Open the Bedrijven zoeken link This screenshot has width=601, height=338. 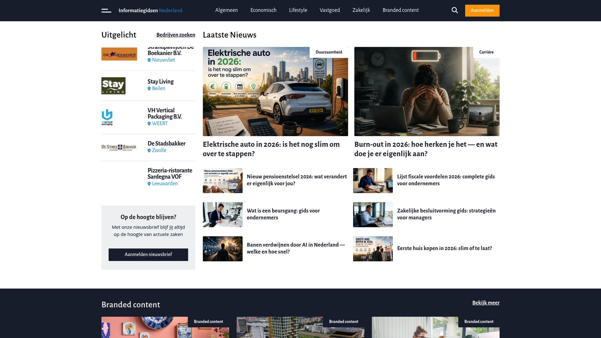(176, 35)
